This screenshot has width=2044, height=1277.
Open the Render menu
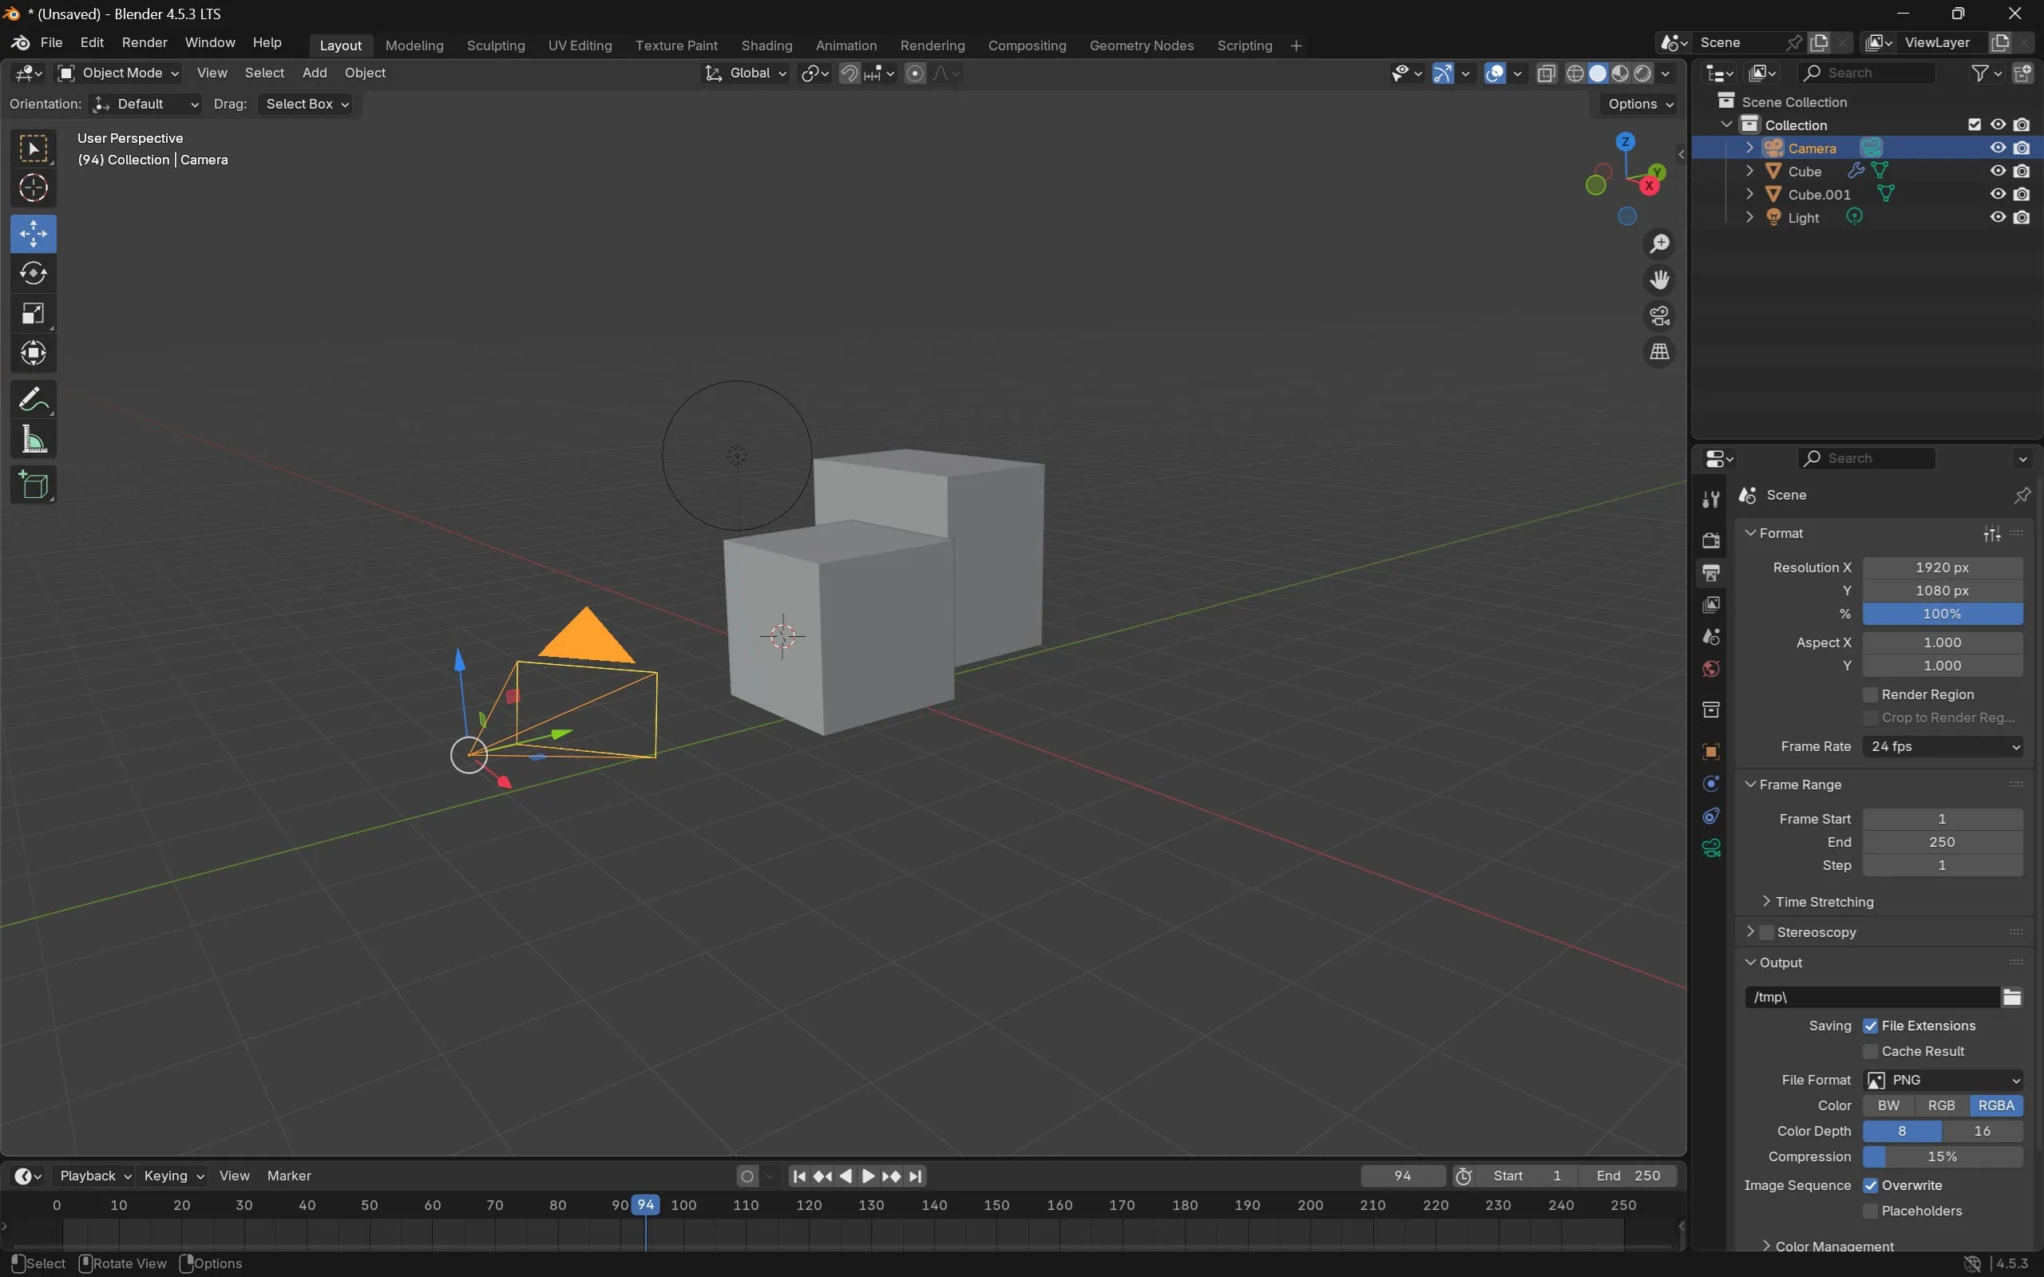(x=145, y=42)
